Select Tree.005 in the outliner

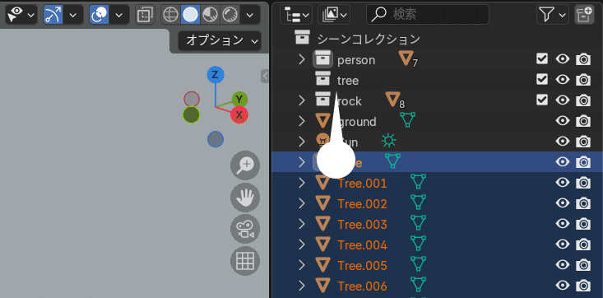437,265
